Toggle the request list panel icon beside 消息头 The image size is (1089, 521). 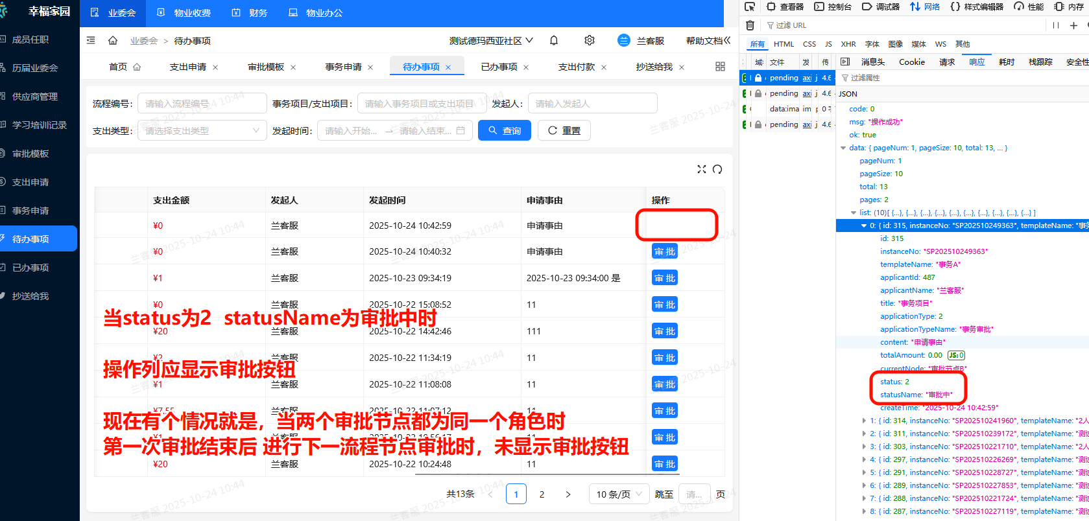coord(845,62)
